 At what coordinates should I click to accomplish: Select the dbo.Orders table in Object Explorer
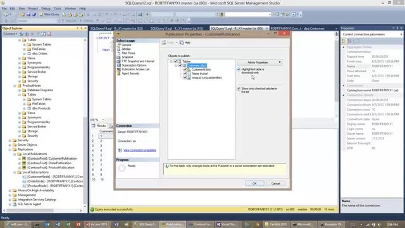[x=39, y=53]
